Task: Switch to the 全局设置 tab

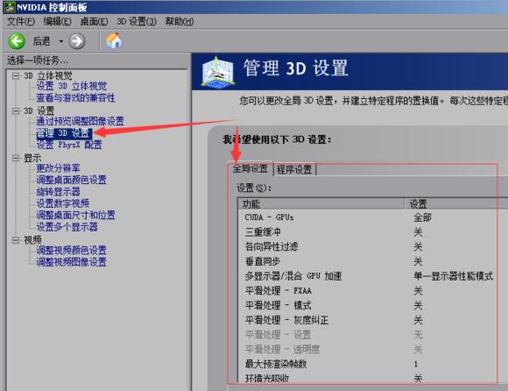Action: click(250, 168)
